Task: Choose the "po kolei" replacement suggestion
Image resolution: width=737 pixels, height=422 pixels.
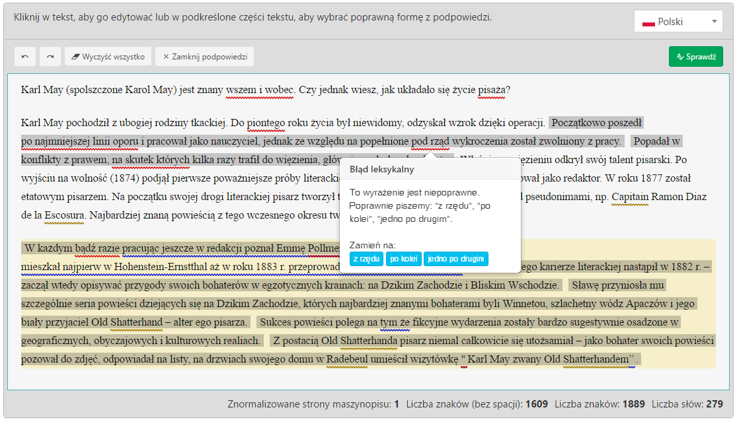Action: [403, 259]
